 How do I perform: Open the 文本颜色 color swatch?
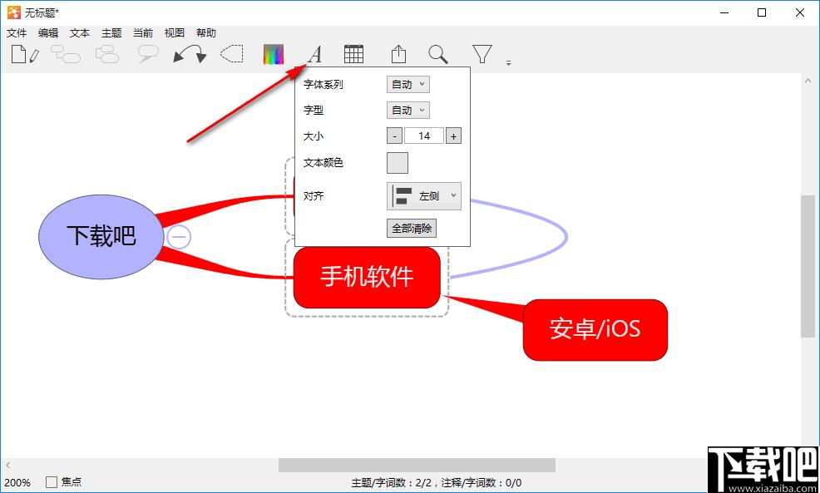click(x=398, y=163)
